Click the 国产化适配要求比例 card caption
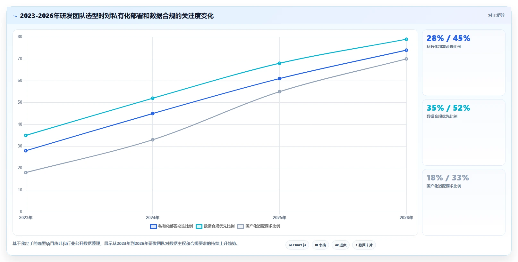The height and width of the screenshot is (262, 518). [x=444, y=186]
